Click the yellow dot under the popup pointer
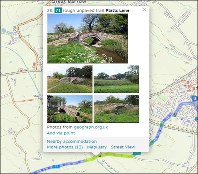 pos(100,155)
